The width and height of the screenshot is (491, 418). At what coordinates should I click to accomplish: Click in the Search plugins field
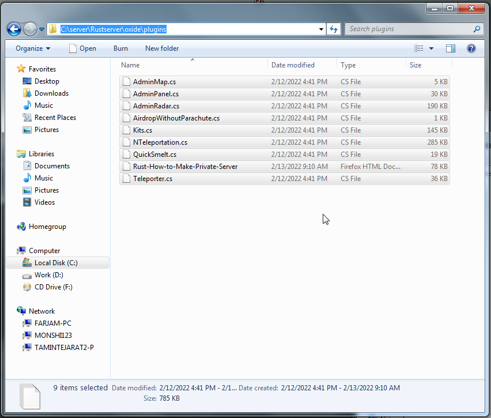point(408,29)
